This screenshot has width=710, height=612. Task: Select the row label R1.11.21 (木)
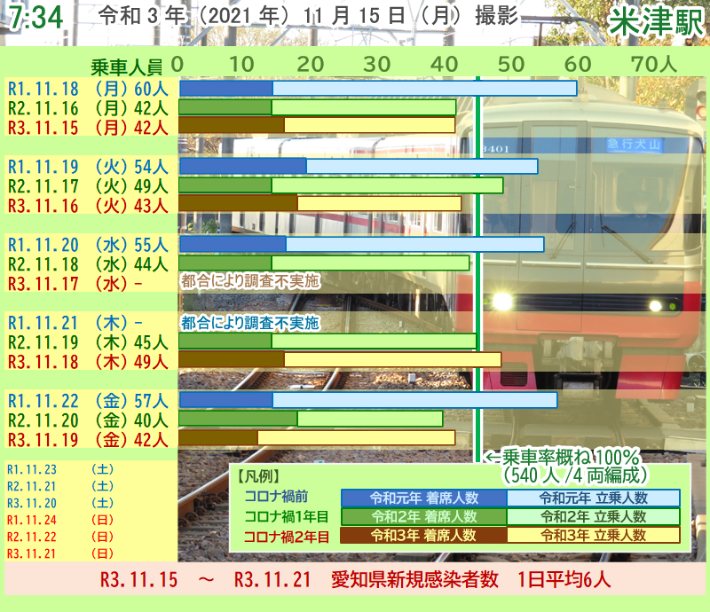coord(75,323)
